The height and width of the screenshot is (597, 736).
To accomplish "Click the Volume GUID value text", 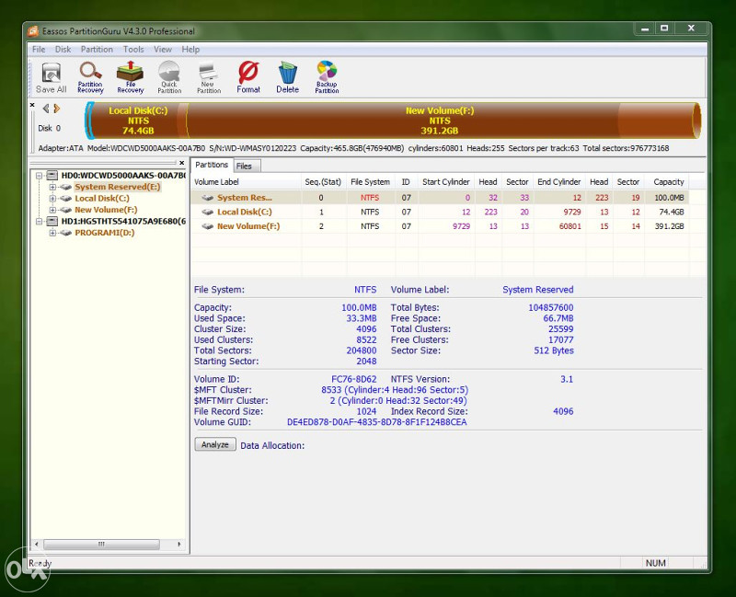I will (x=377, y=422).
